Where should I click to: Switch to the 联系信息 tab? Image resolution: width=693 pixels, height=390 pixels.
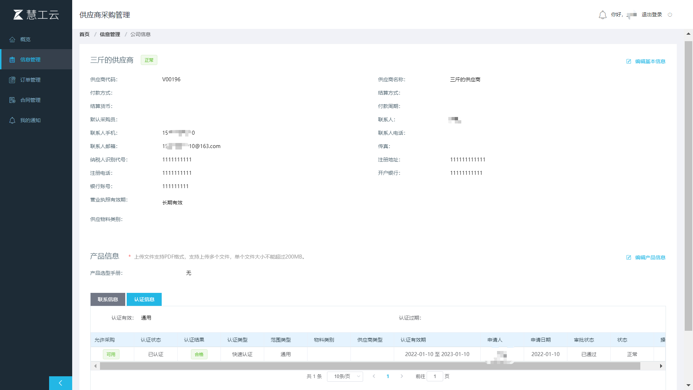tap(108, 299)
